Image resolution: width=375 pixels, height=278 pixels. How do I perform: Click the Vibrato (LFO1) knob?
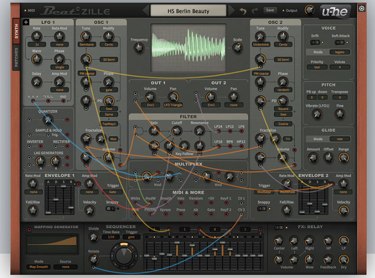pyautogui.click(x=317, y=114)
